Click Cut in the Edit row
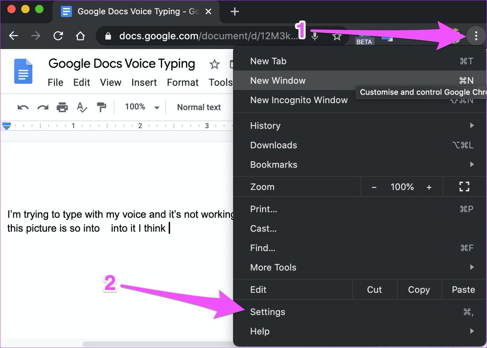 [374, 290]
